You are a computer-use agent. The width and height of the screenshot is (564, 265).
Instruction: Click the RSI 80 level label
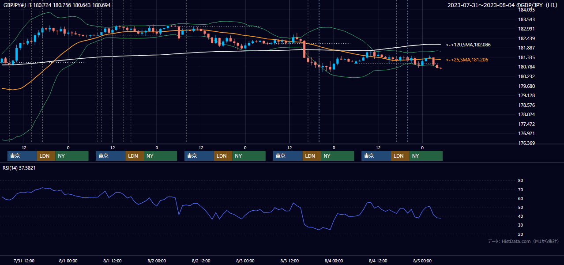tap(520, 181)
